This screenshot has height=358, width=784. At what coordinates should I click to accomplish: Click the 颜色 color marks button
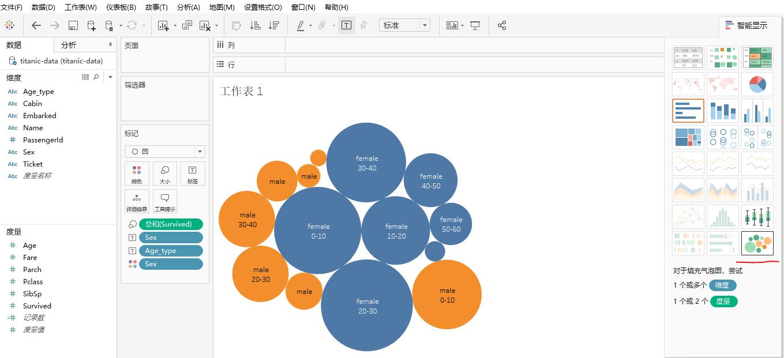click(137, 174)
